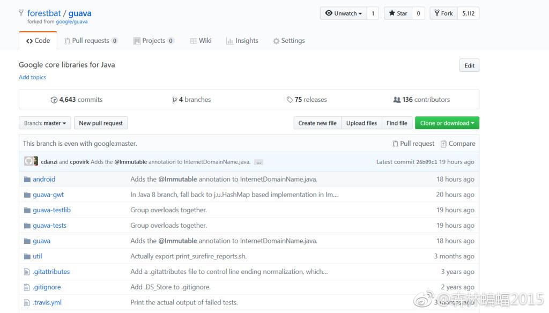Open the 136 contributors link
549x313 pixels.
[x=421, y=100]
